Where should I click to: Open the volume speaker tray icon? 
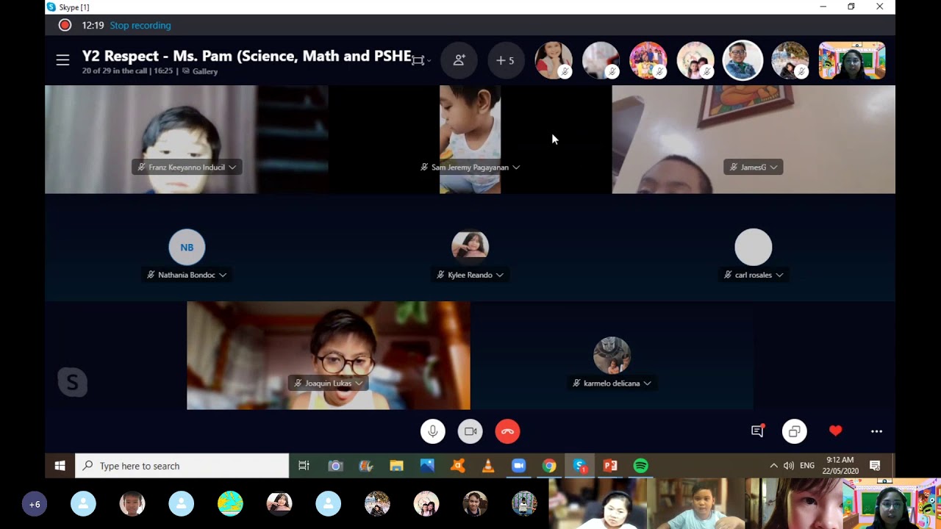789,466
